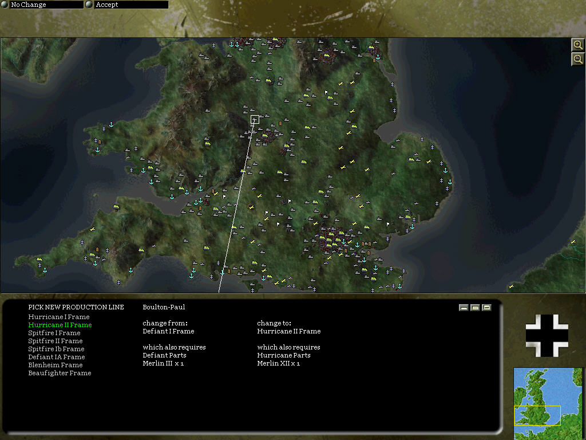586x440 pixels.
Task: Click the Boulton-Paul factory name
Action: [x=164, y=307]
